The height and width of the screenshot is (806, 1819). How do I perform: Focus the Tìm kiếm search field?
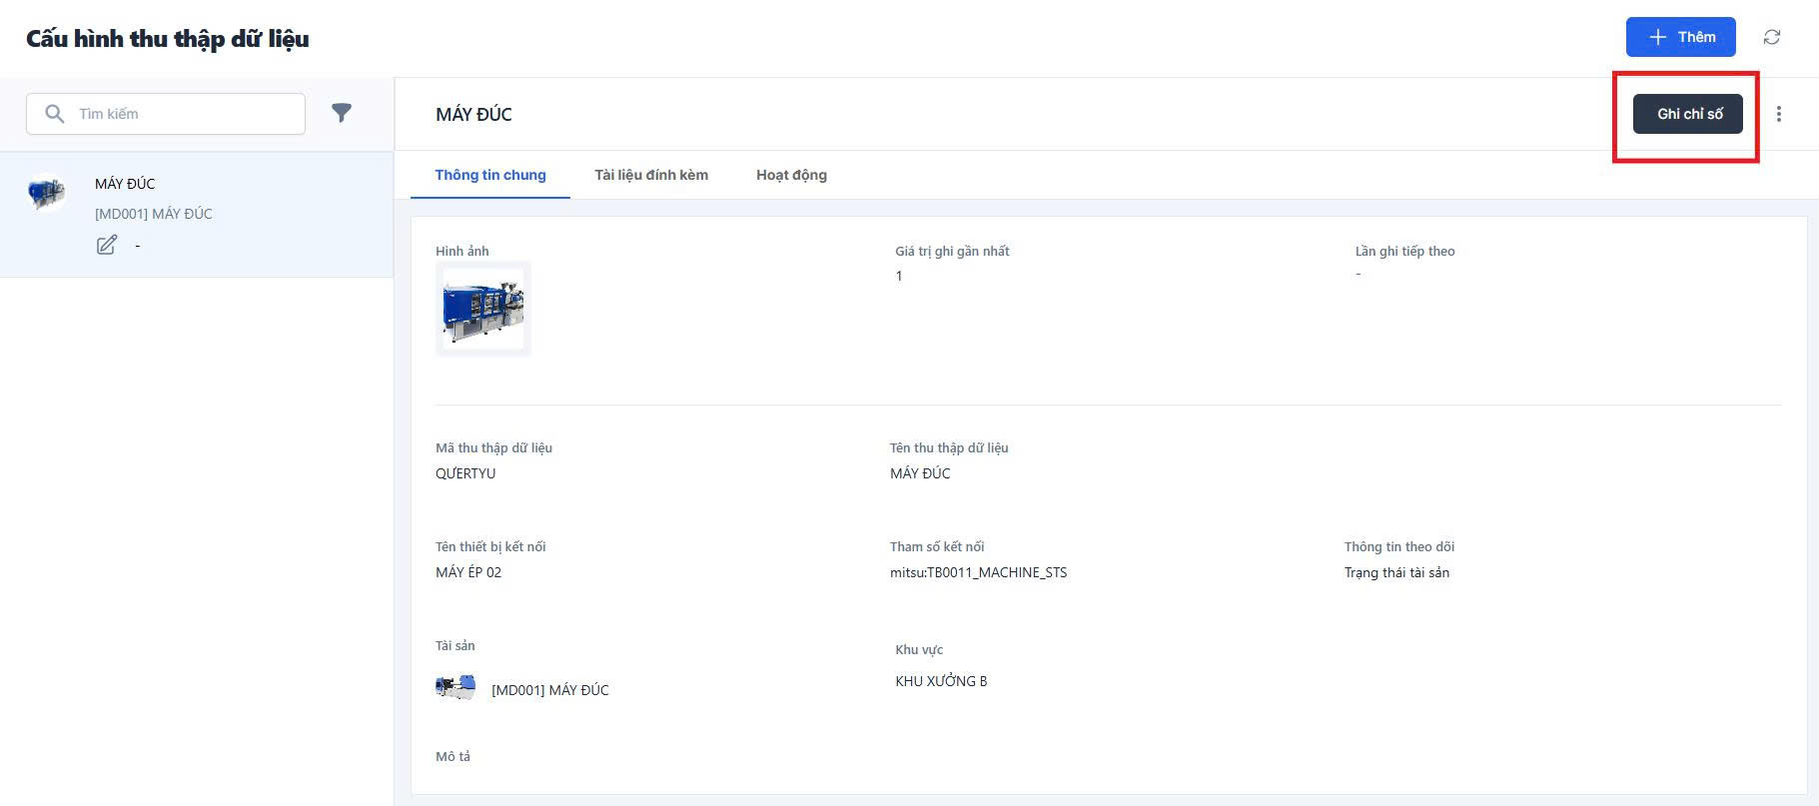click(185, 114)
